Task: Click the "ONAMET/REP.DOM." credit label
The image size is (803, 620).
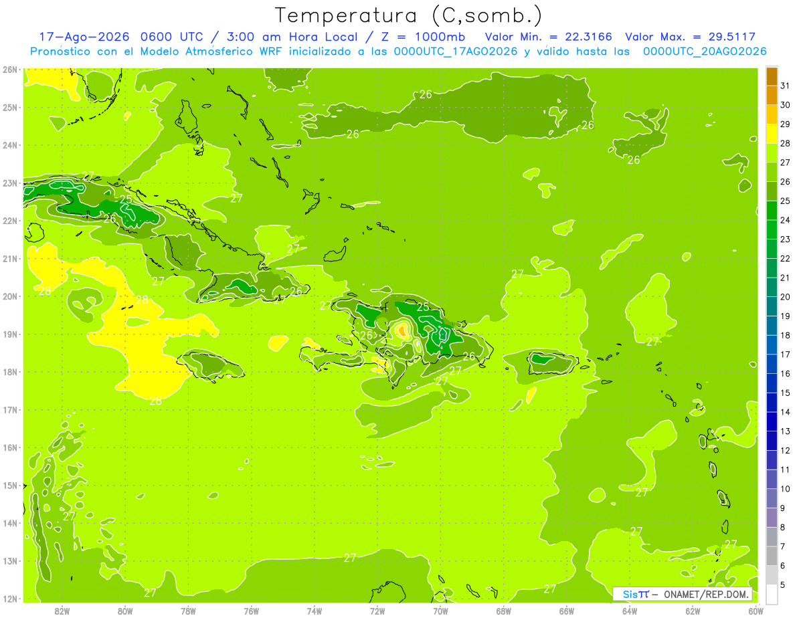Action: click(705, 594)
